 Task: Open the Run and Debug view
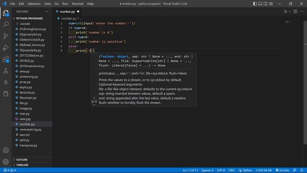6,48
